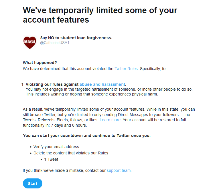Click the "Say NO to student loan forgiveness" display name

[76, 38]
